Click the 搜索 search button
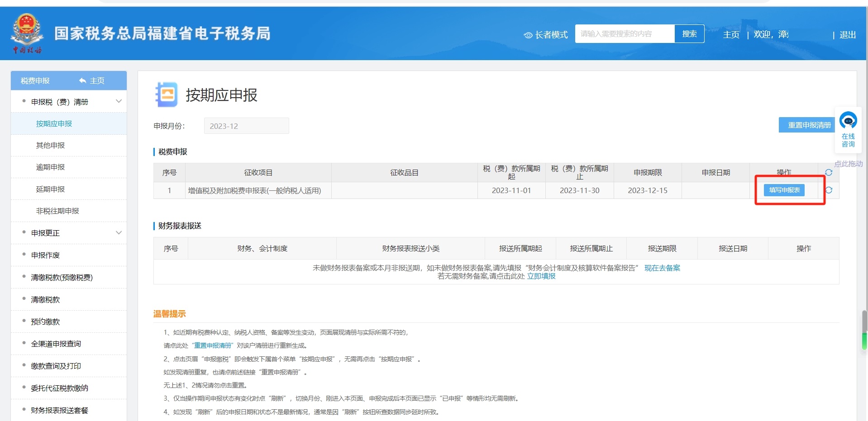 (689, 34)
